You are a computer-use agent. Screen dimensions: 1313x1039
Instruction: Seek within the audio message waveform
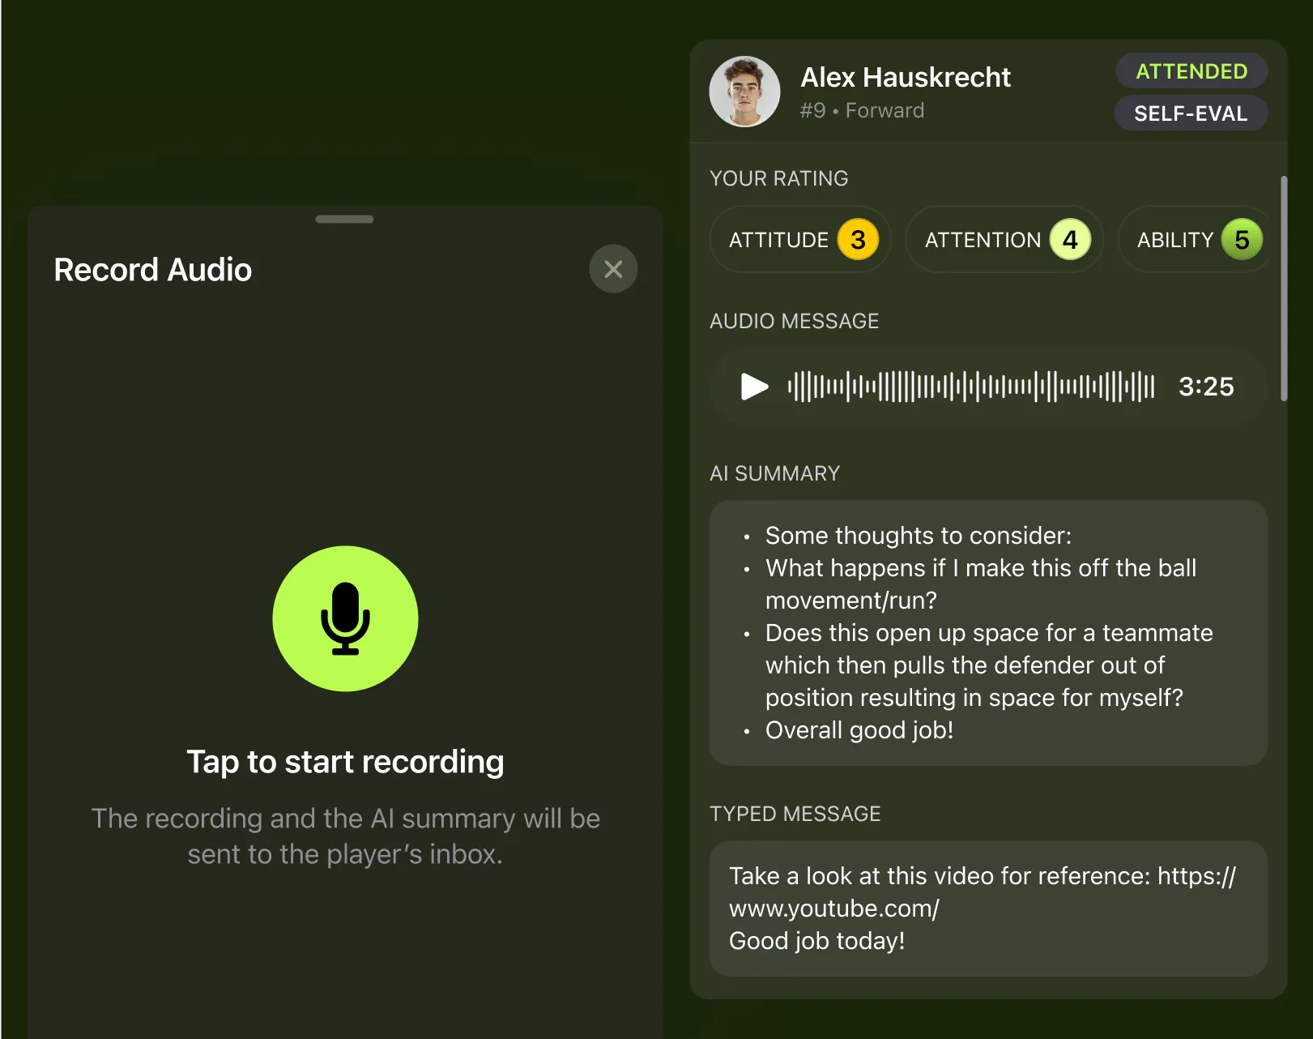click(x=970, y=387)
